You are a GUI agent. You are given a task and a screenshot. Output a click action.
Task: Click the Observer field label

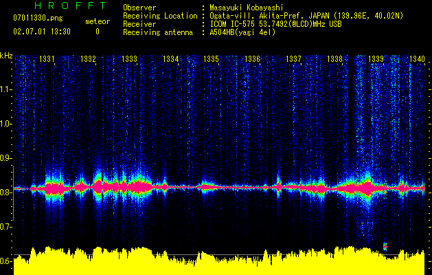click(x=139, y=8)
